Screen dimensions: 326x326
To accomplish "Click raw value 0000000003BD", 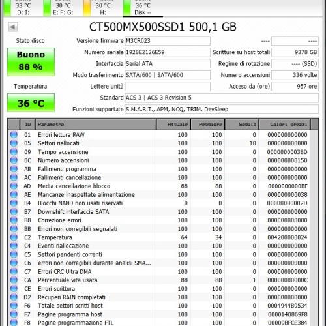I will 287,152.
